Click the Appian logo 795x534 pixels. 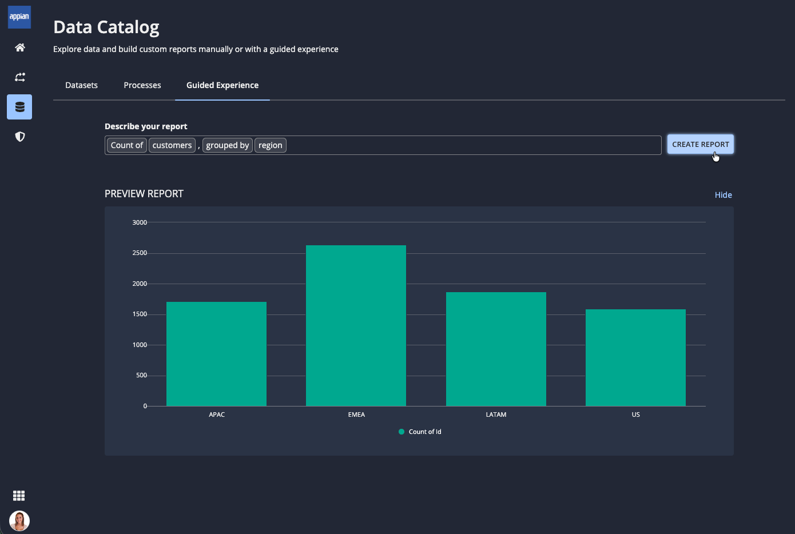pos(19,17)
